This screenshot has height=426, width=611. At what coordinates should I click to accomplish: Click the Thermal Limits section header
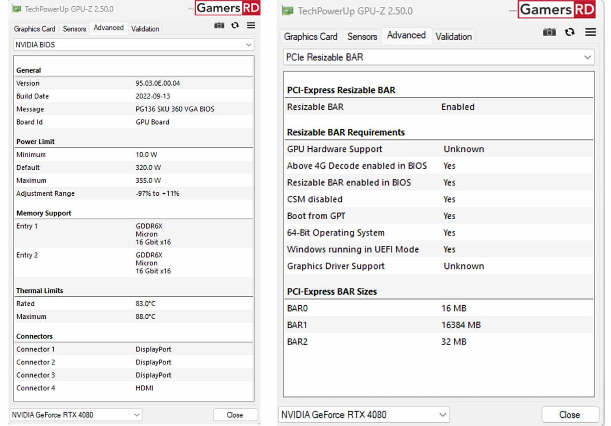[39, 291]
